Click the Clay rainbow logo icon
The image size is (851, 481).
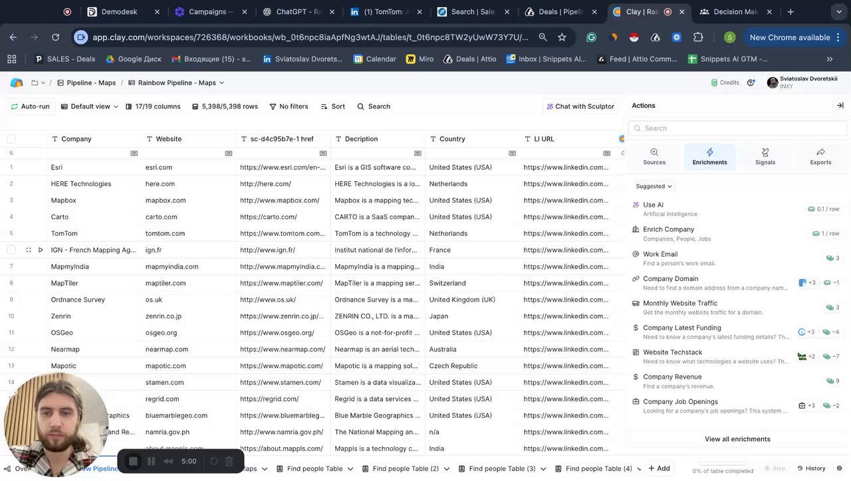pos(17,83)
